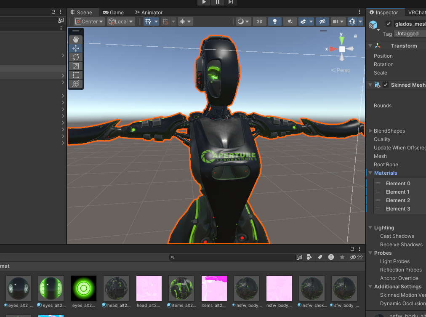The height and width of the screenshot is (317, 426).
Task: Toggle grid snapping icon
Action: (x=165, y=21)
